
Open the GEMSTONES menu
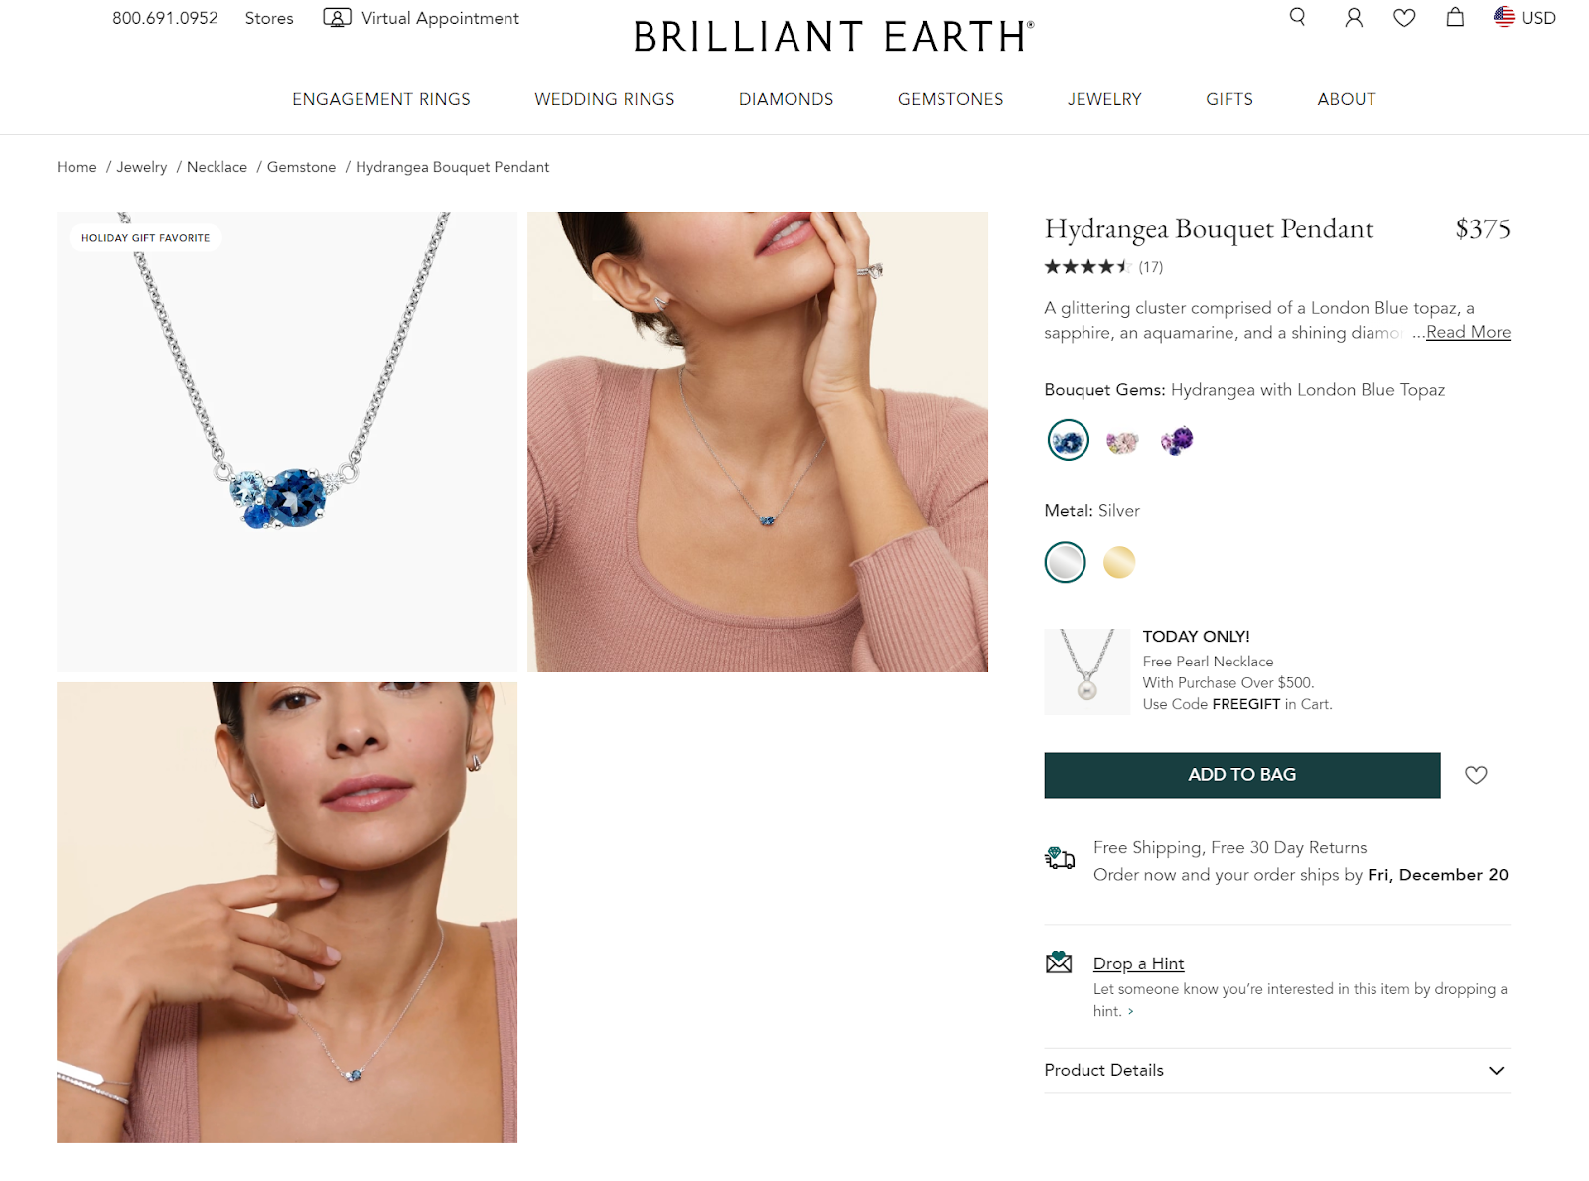pos(949,99)
